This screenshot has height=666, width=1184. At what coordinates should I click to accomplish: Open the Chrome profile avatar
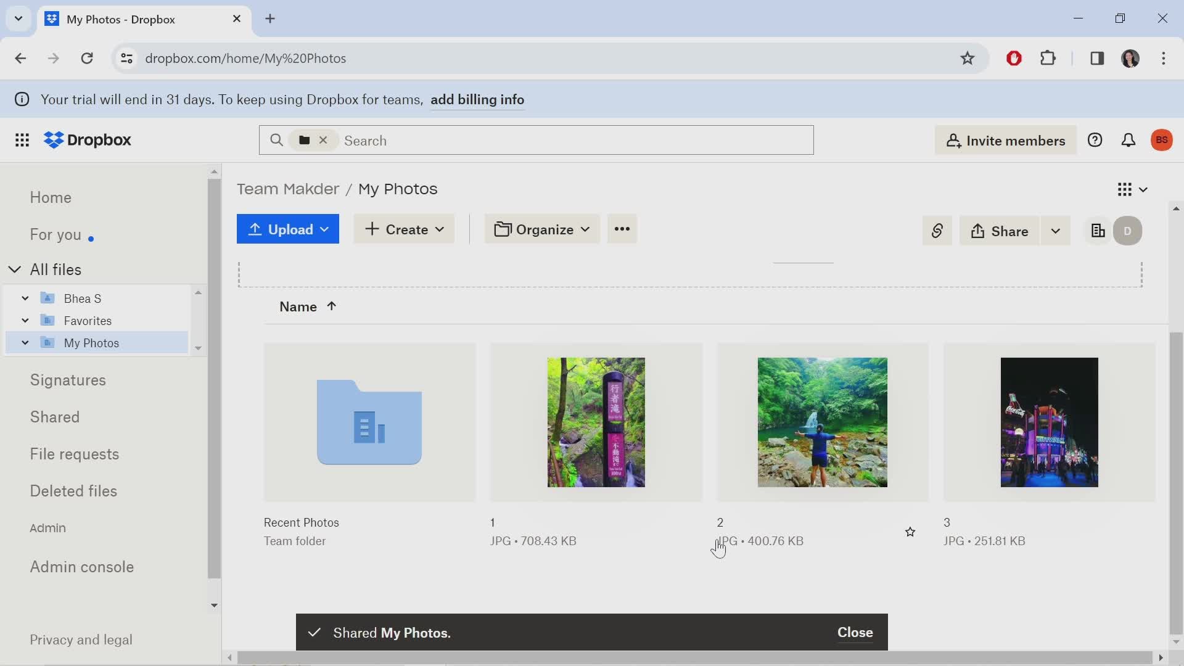[x=1130, y=58]
